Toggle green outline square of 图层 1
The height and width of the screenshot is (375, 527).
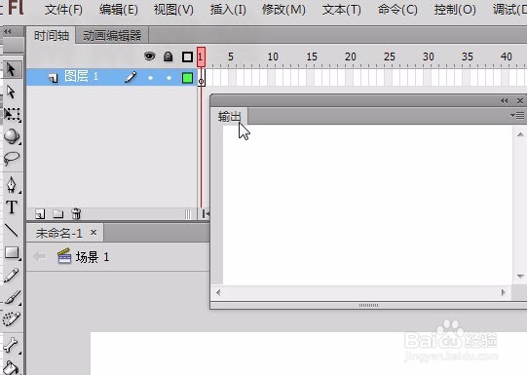[x=187, y=78]
